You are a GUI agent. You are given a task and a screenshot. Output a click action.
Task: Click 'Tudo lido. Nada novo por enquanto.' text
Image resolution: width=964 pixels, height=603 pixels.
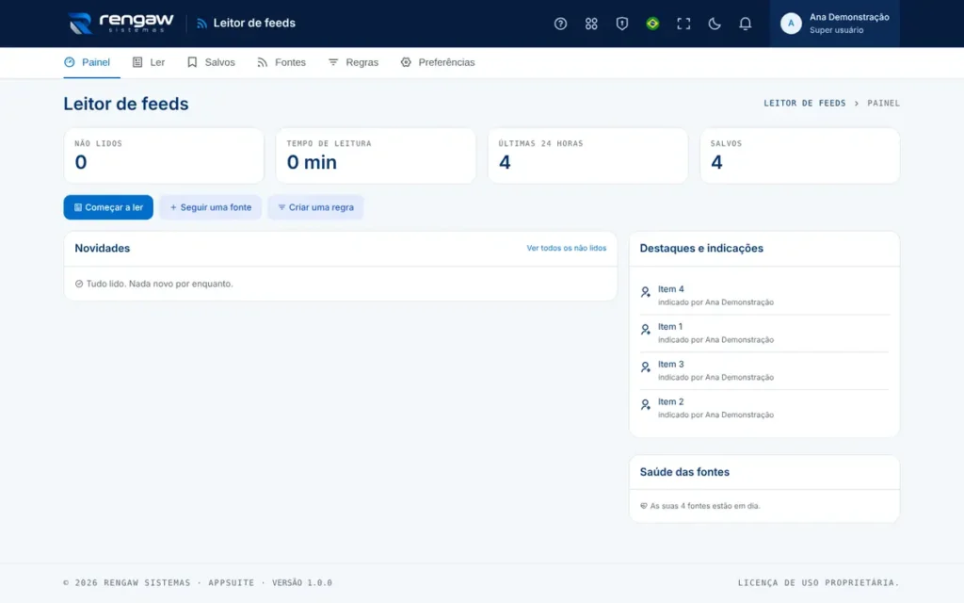pyautogui.click(x=159, y=284)
